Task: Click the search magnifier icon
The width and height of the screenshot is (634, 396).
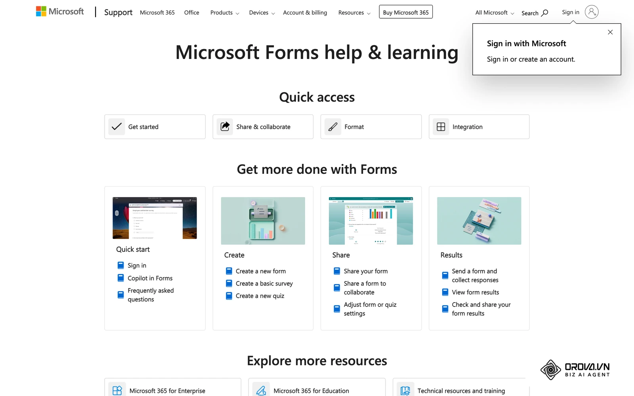Action: (x=545, y=13)
